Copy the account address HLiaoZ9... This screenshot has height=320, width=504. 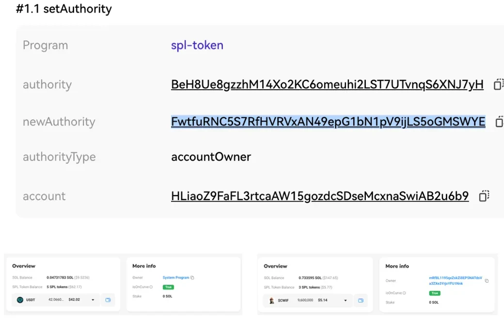(484, 196)
